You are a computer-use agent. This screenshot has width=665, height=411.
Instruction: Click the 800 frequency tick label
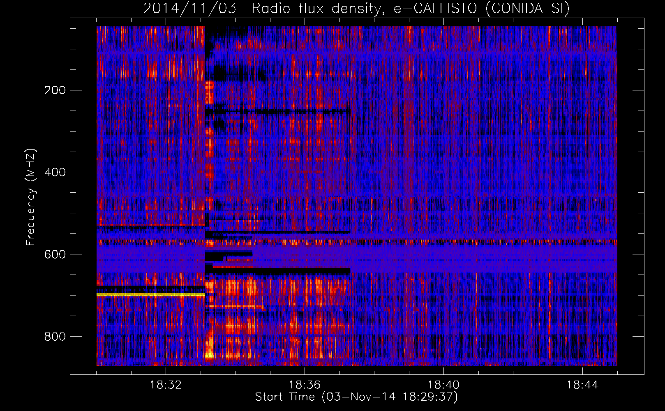(55, 337)
